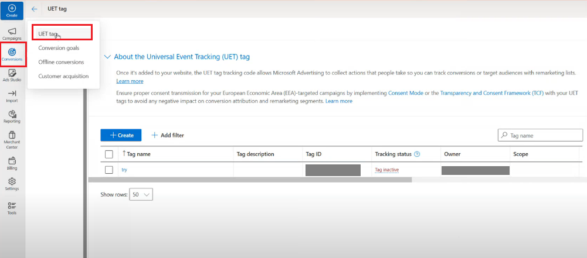Select Customer acquisition in the flyout menu
The height and width of the screenshot is (258, 587).
(x=63, y=76)
